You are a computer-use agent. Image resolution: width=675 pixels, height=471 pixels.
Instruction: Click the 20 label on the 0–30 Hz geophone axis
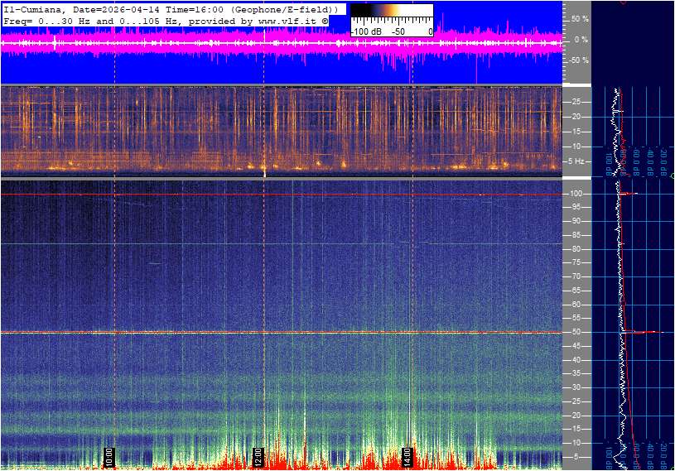tap(576, 117)
